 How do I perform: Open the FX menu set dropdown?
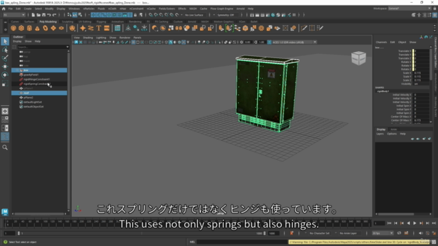click(x=14, y=15)
